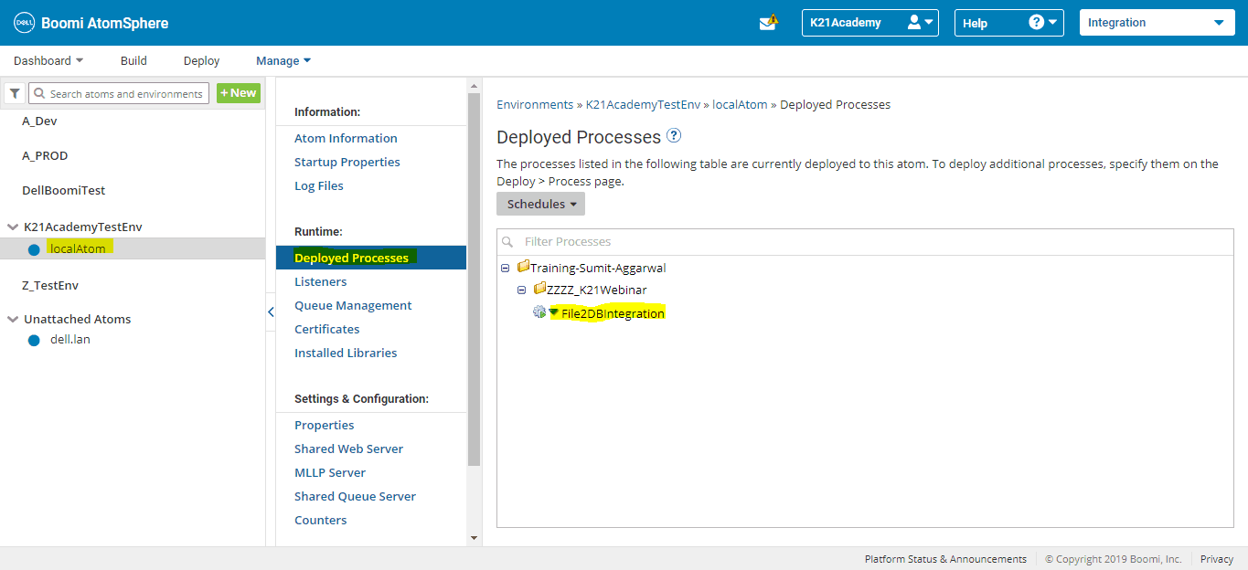Click the settings panel scroll up arrow
Image resolution: width=1248 pixels, height=570 pixels.
coord(474,86)
